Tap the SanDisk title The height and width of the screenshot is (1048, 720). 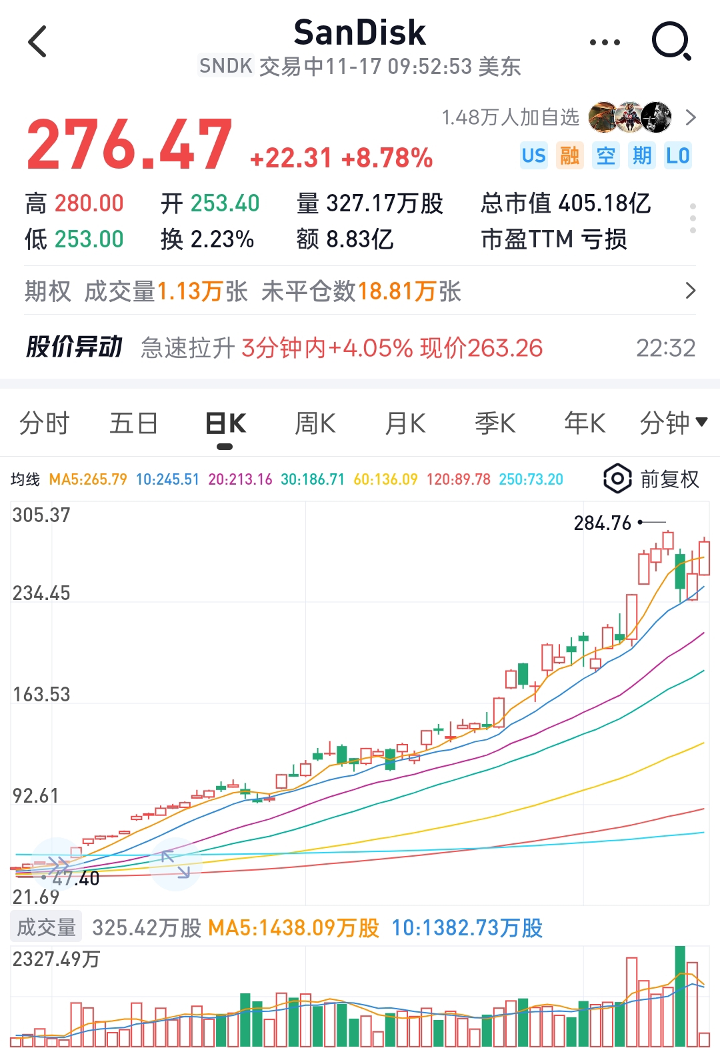pos(360,32)
